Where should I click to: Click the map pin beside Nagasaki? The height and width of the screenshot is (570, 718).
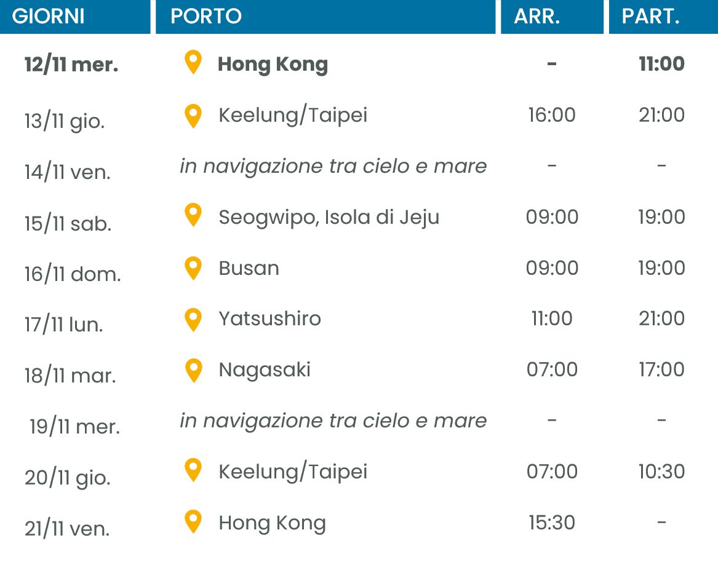[x=193, y=370]
